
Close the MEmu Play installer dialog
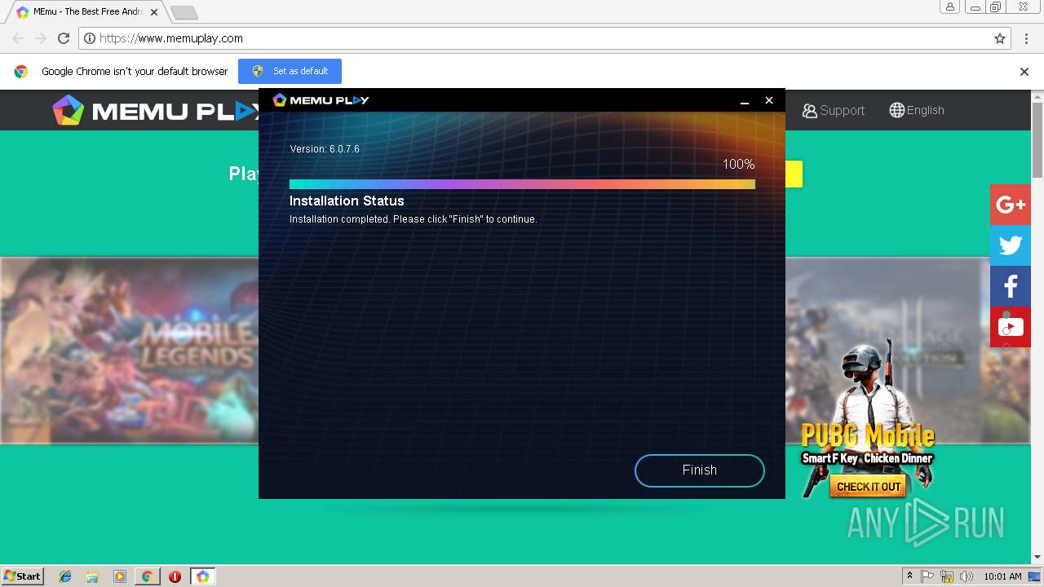(768, 100)
